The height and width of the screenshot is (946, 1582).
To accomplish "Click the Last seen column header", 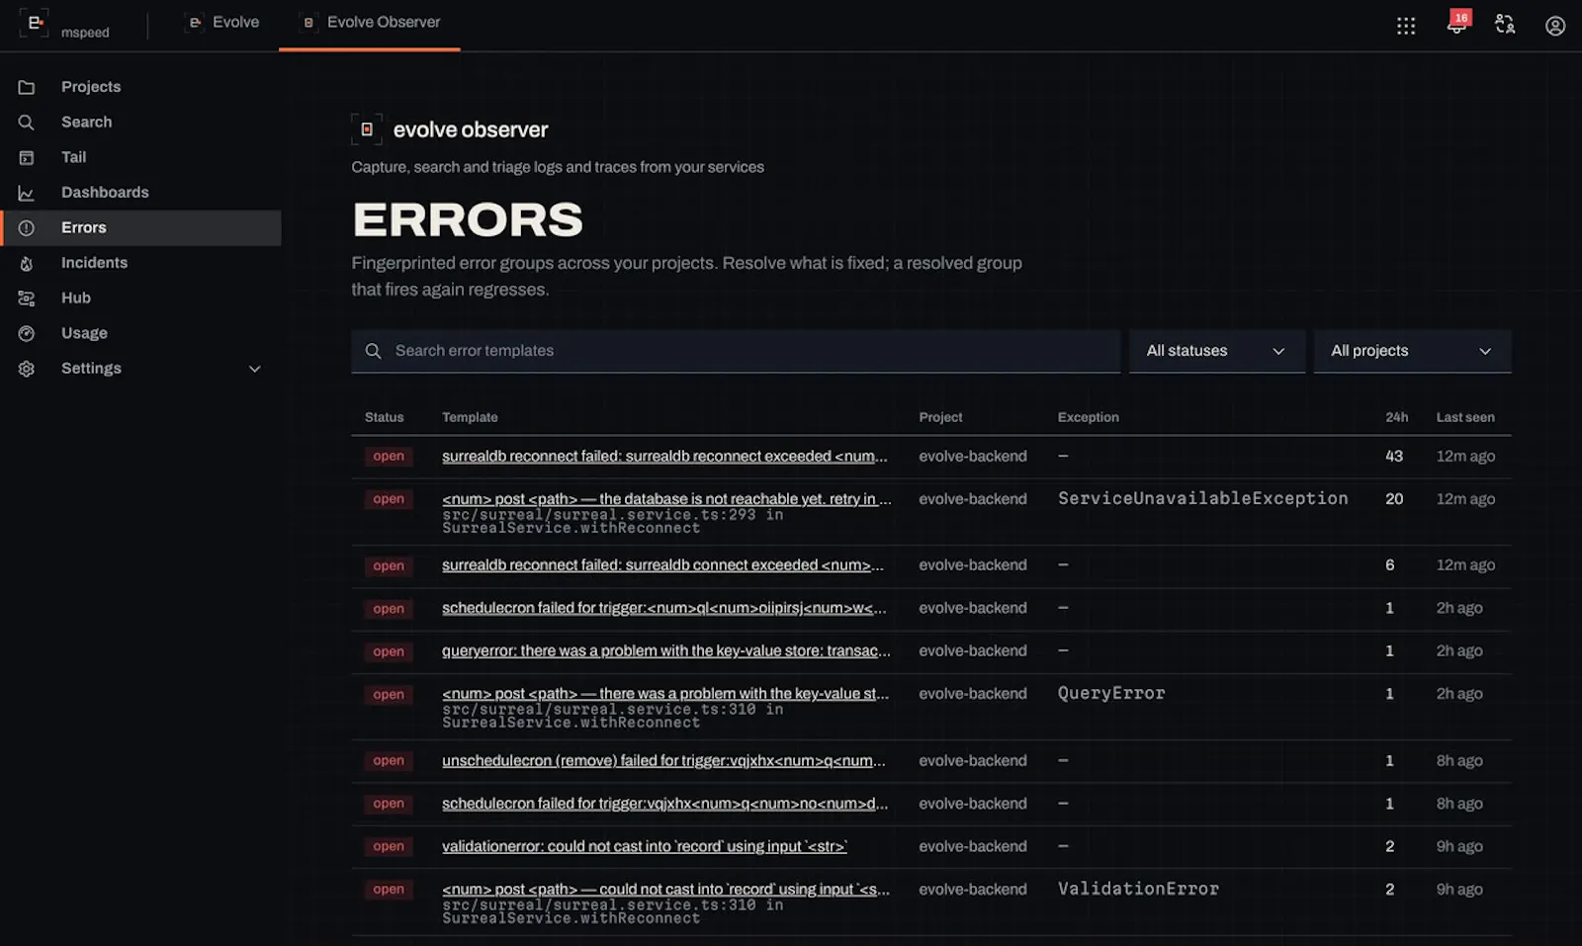I will pyautogui.click(x=1465, y=417).
